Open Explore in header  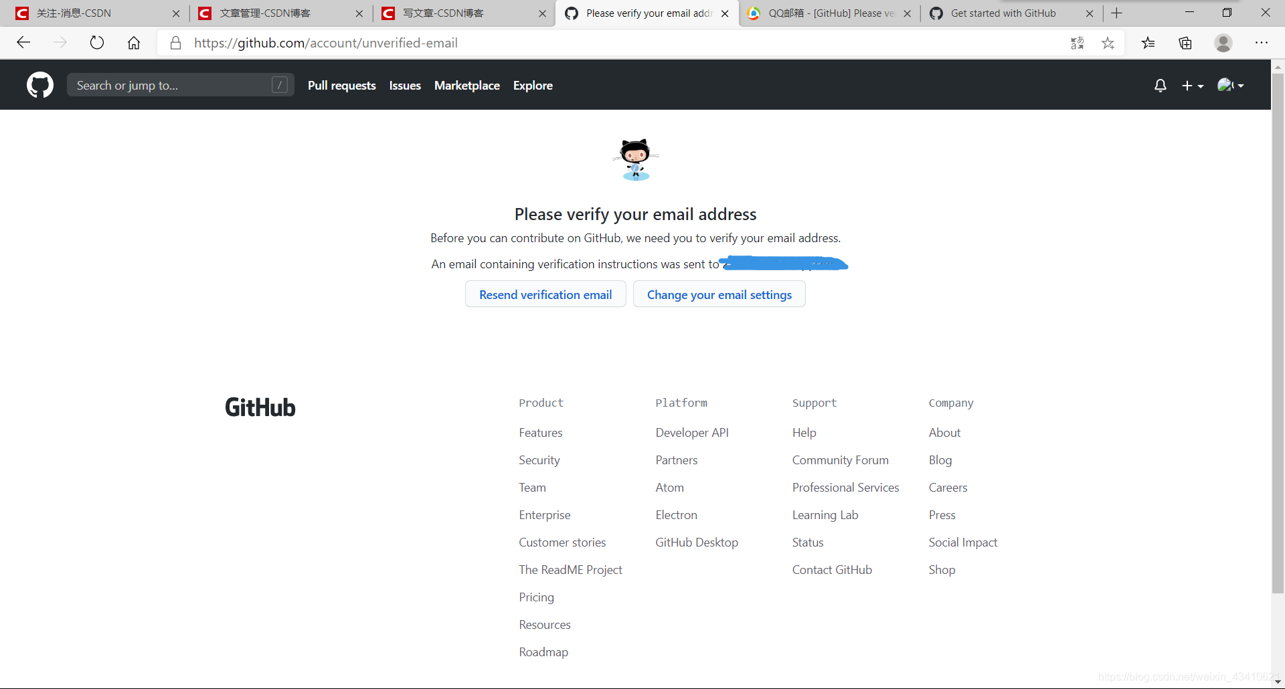533,86
